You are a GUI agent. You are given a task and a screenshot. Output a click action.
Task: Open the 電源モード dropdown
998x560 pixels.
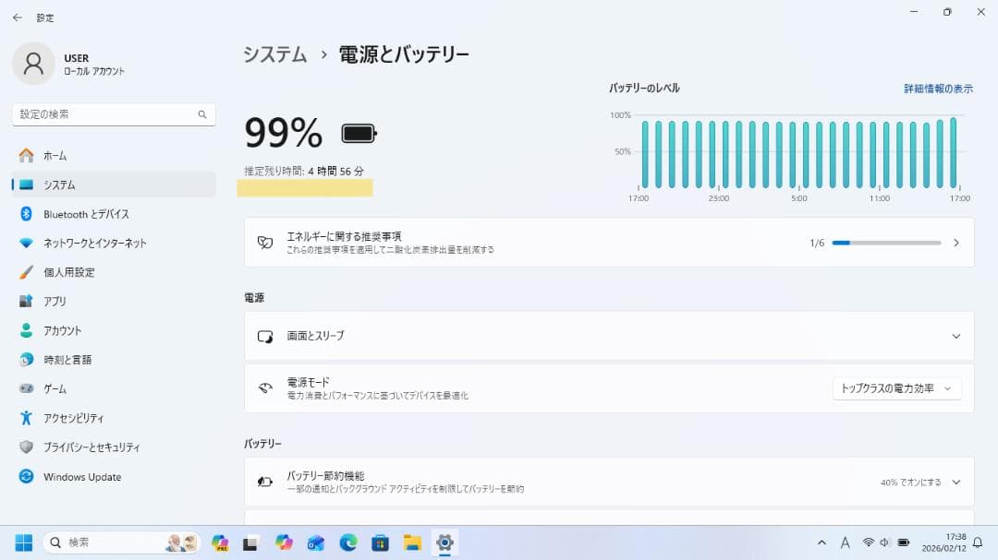pos(895,387)
